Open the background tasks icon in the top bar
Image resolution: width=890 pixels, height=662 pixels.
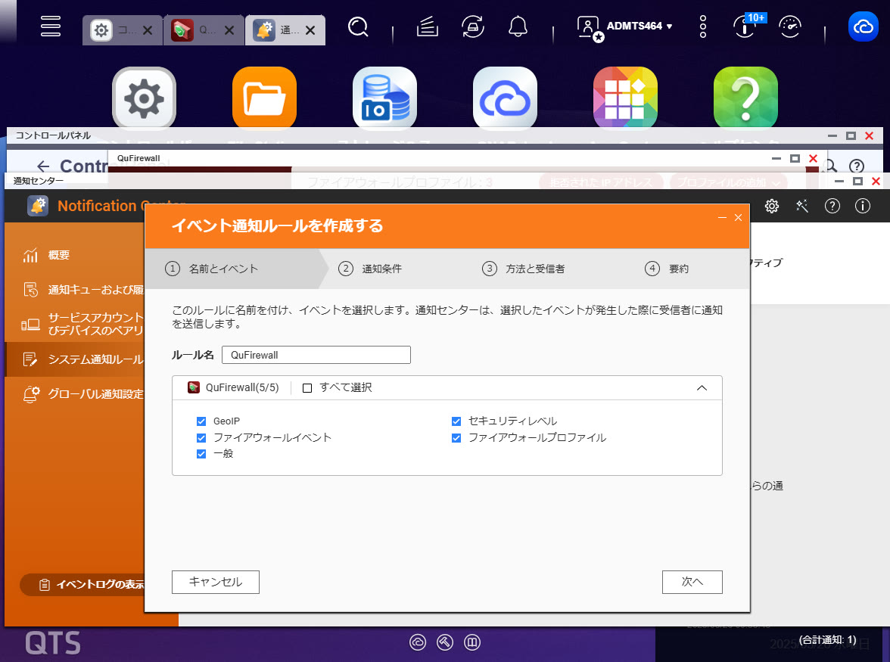(428, 26)
